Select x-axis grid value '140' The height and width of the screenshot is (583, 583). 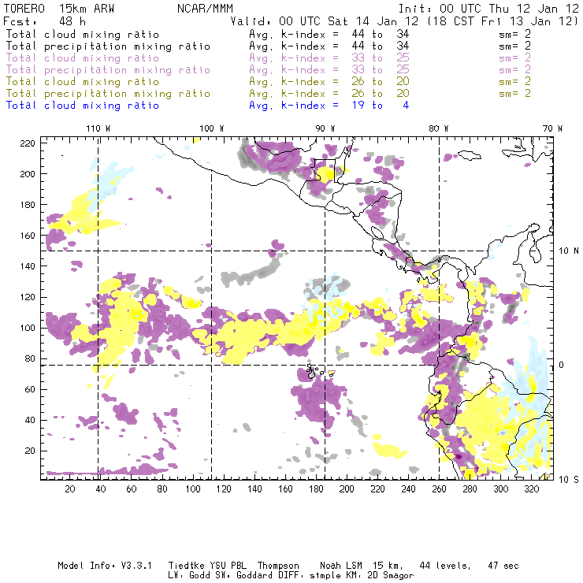tap(254, 489)
